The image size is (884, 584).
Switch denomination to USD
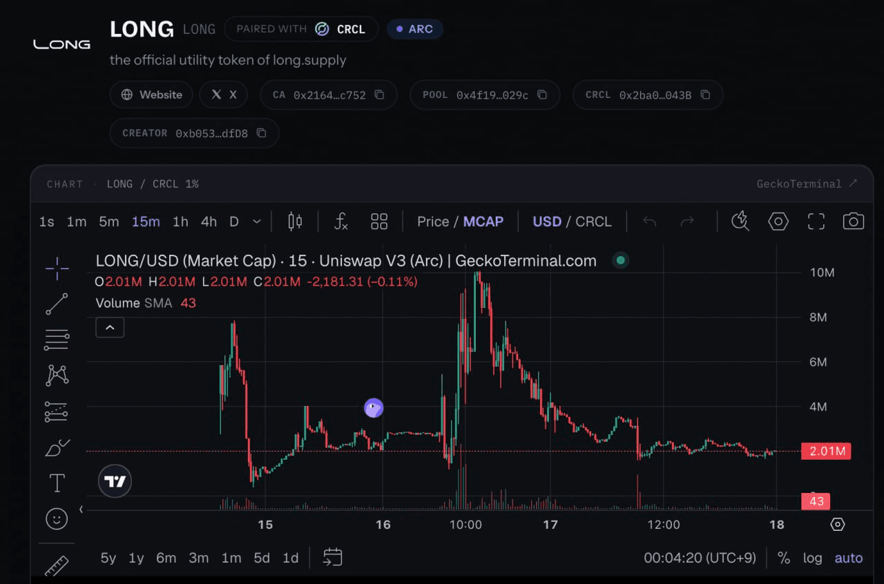[547, 222]
